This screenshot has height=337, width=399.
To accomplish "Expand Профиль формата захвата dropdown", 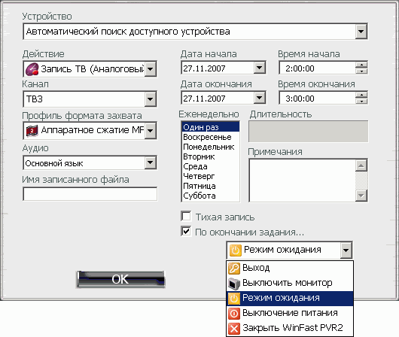I will [x=151, y=130].
